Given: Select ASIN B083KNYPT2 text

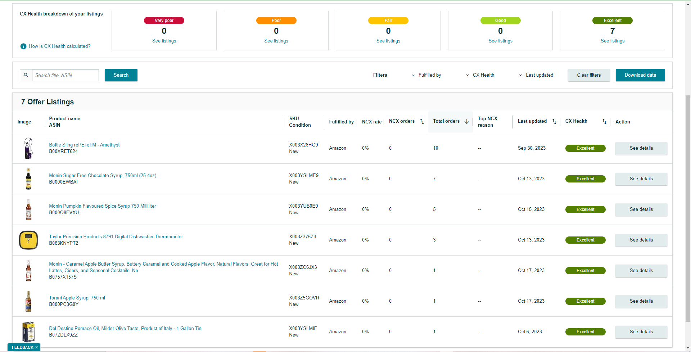Looking at the screenshot, I should pyautogui.click(x=64, y=243).
